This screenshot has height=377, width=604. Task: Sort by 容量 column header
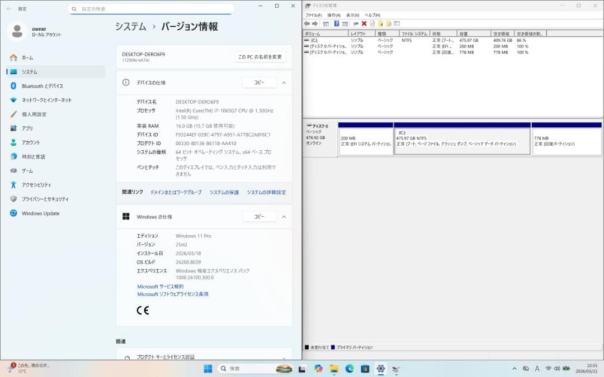474,34
